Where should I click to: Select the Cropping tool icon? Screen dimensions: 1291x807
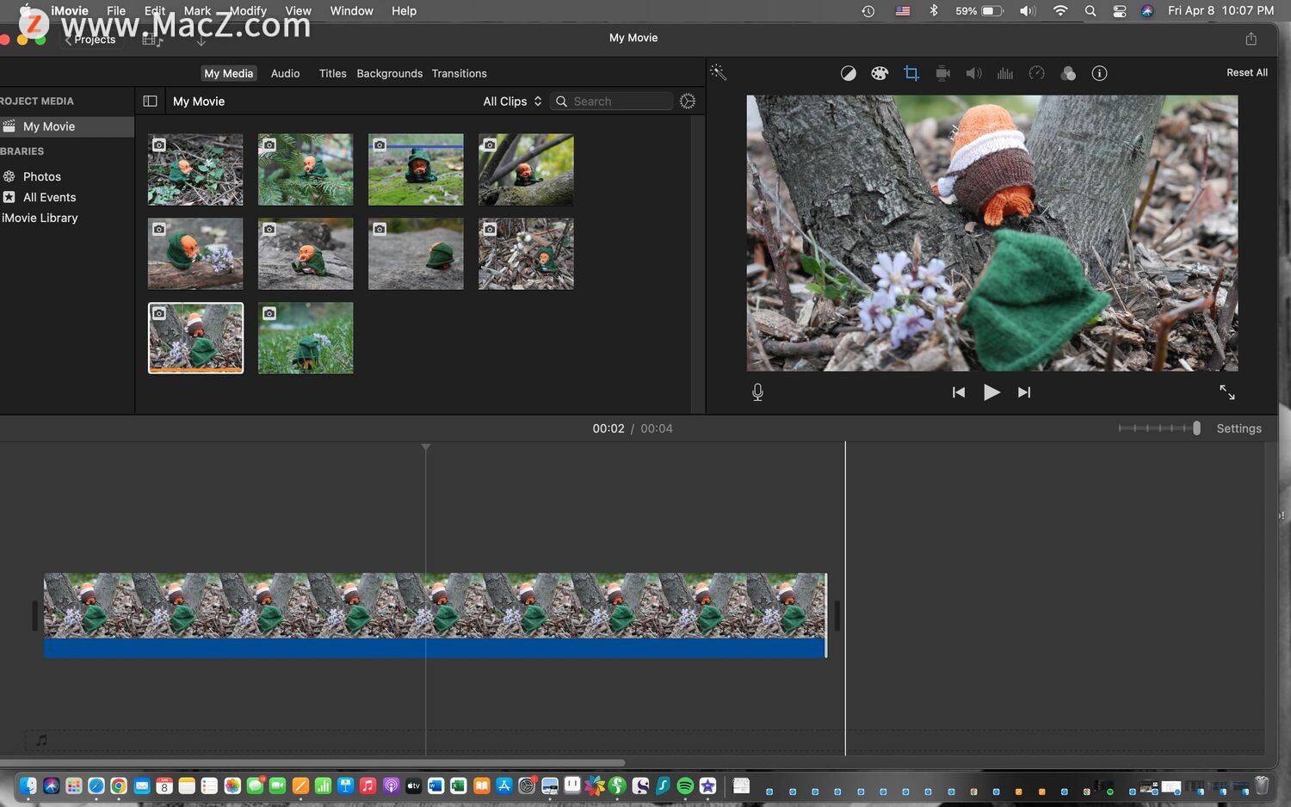[911, 73]
